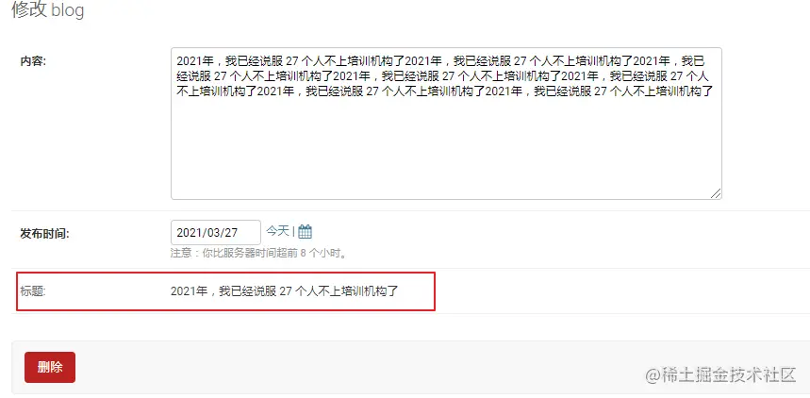Click the 删除 red button

[x=50, y=368]
